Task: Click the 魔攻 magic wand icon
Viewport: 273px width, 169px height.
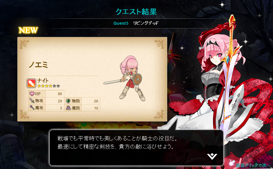Action: 32,108
